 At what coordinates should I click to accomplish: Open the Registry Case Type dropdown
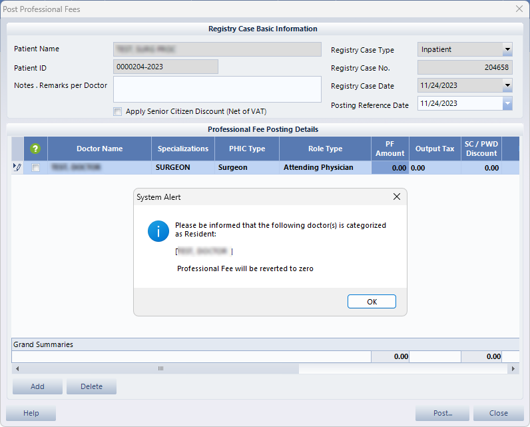(507, 49)
